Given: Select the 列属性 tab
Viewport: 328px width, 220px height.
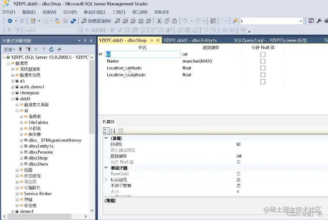Looking at the screenshot, I should [x=108, y=122].
